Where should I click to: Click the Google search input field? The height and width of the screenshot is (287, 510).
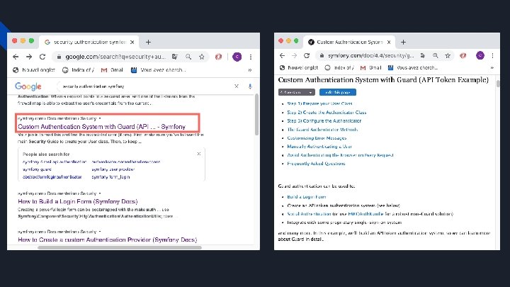pos(147,86)
